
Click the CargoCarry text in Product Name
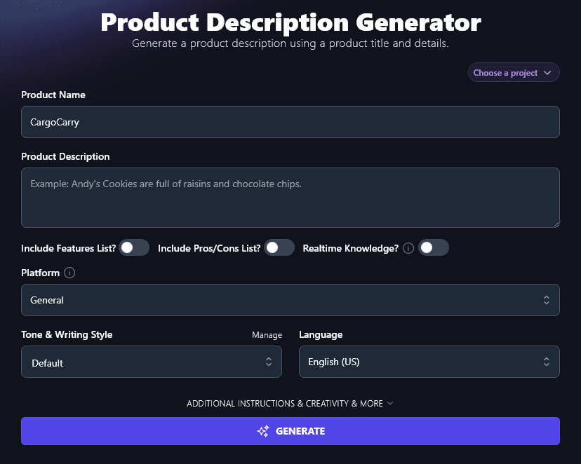pyautogui.click(x=54, y=121)
